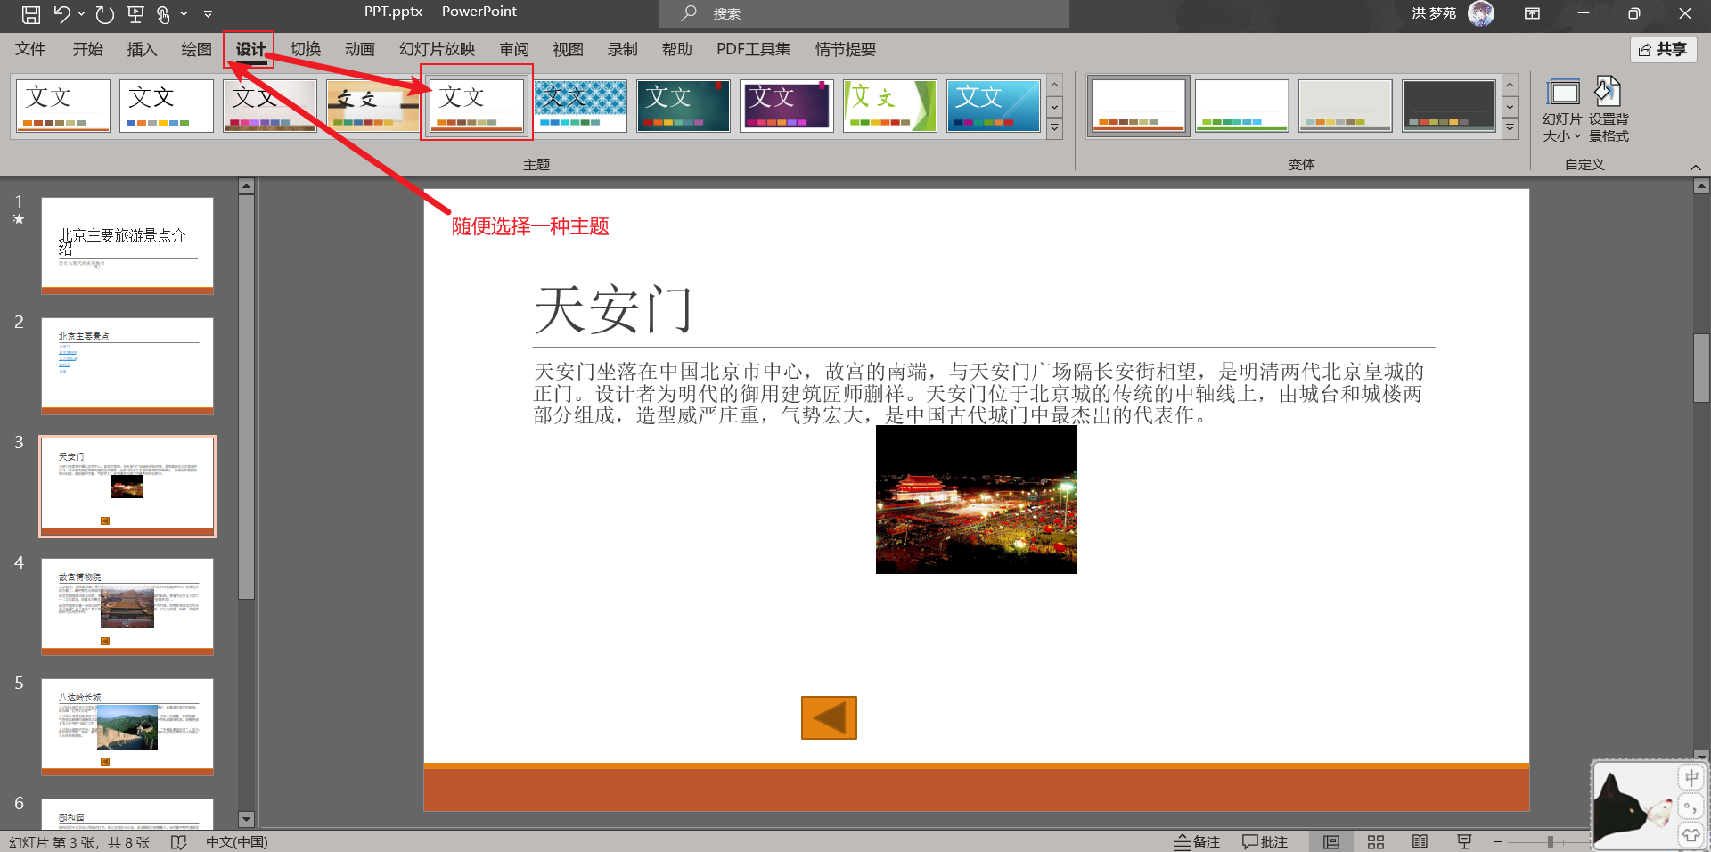Open the 视图 tab
This screenshot has width=1711, height=852.
(568, 49)
